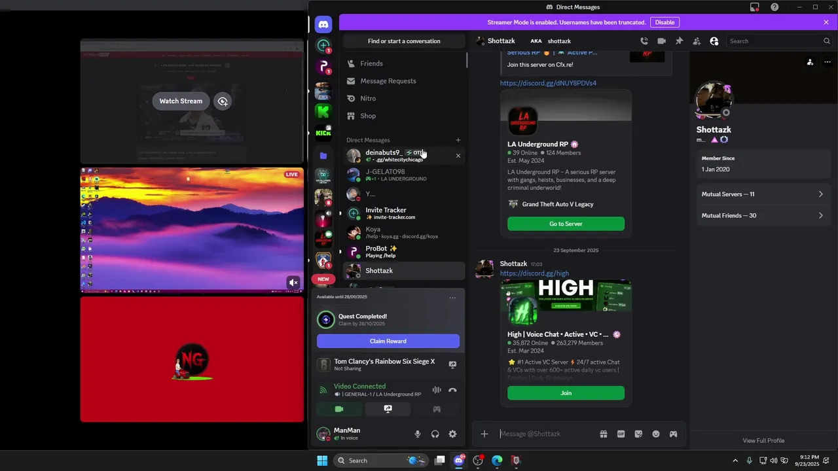Close the deinabuts9_ DM entry
Screen dimensions: 838x471
pos(458,156)
